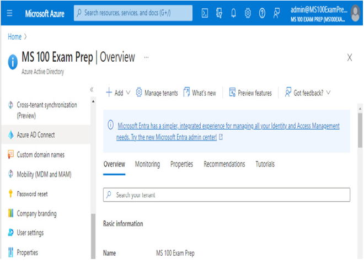Open feedback icon in top bar

276,13
